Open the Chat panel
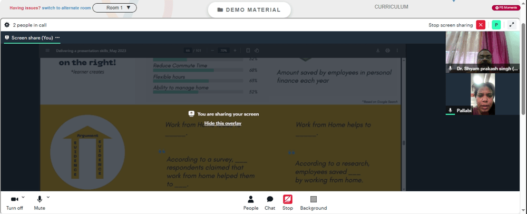Image resolution: width=527 pixels, height=214 pixels. tap(270, 203)
